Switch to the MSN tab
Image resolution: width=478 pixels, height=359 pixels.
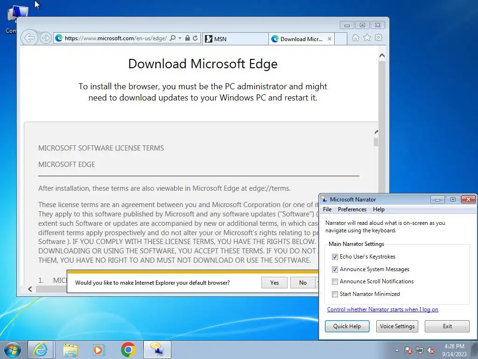[235, 39]
